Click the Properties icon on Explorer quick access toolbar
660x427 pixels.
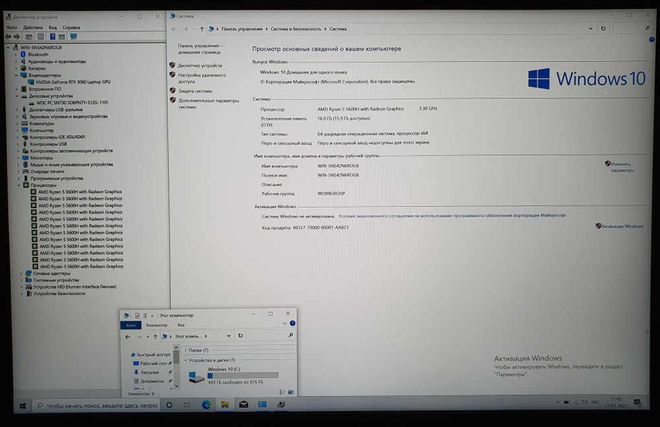(137, 315)
